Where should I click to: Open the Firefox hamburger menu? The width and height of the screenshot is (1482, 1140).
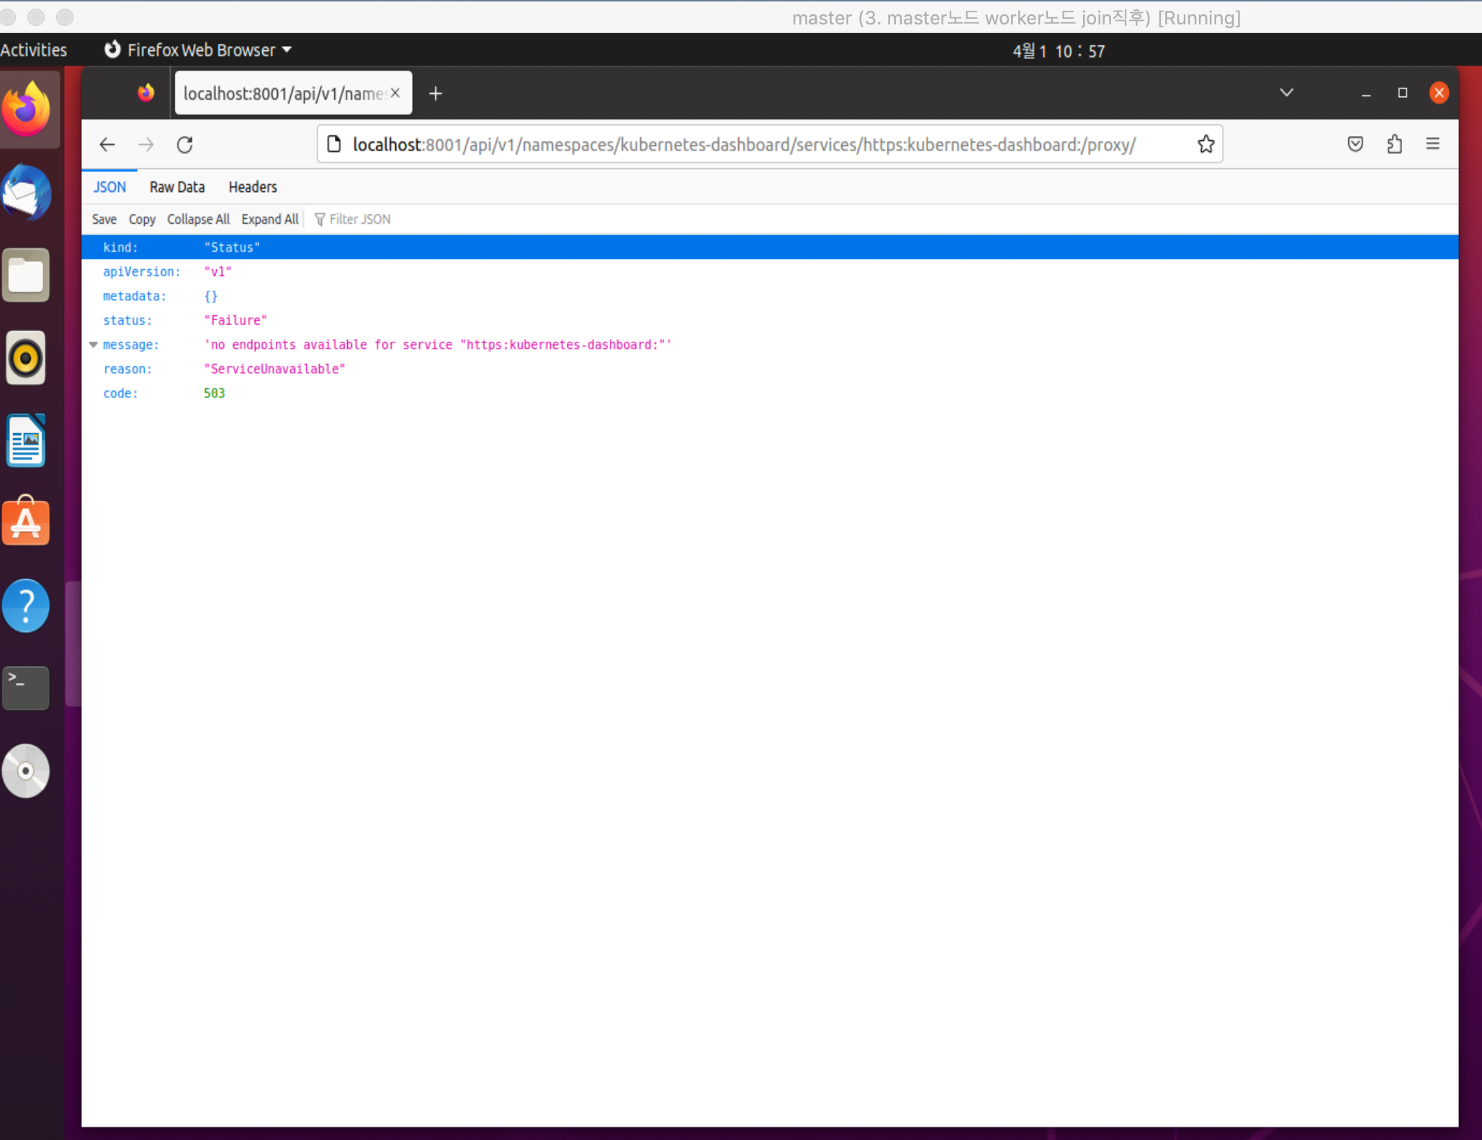pyautogui.click(x=1432, y=145)
